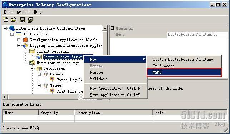Image resolution: width=230 pixels, height=134 pixels.
Task: Select the Trace tree item
Action: [55, 85]
